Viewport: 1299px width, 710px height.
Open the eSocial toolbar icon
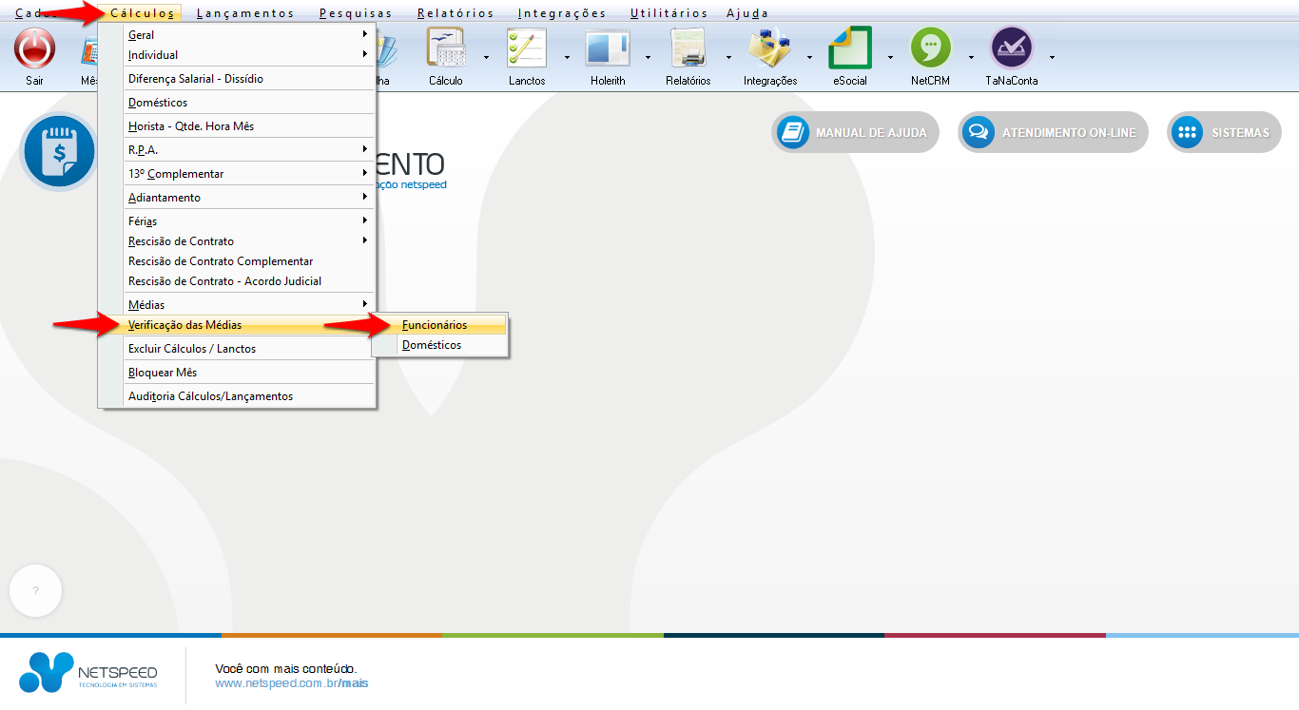[x=850, y=48]
